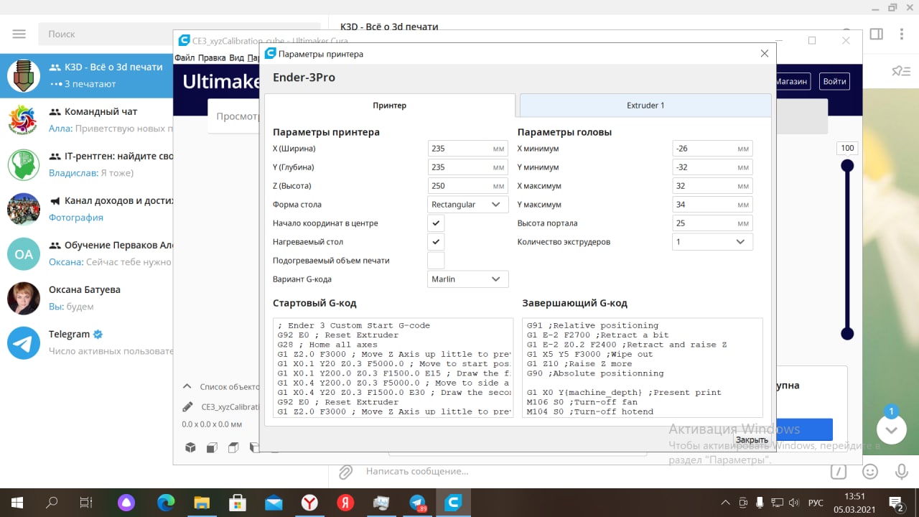Click the Закрыть button in printer dialog
Screen dimensions: 919x517
point(752,439)
